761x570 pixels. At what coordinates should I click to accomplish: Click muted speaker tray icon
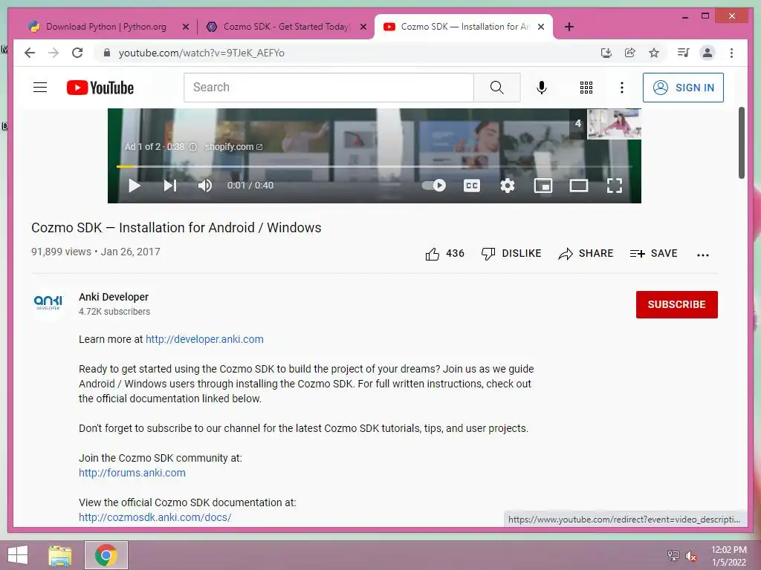pos(691,556)
